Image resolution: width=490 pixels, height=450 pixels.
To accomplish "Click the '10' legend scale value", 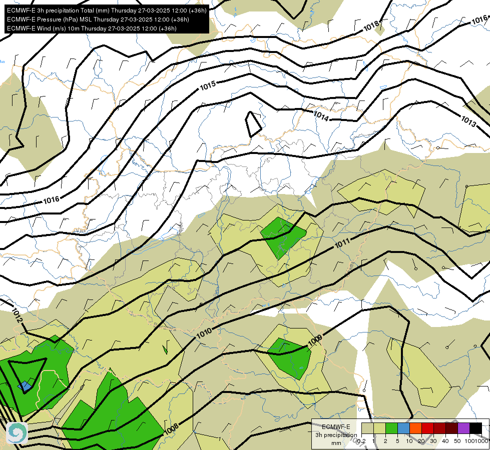I will tap(409, 441).
